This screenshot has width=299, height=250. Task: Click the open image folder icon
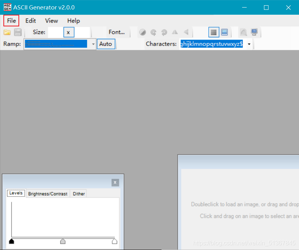point(7,32)
